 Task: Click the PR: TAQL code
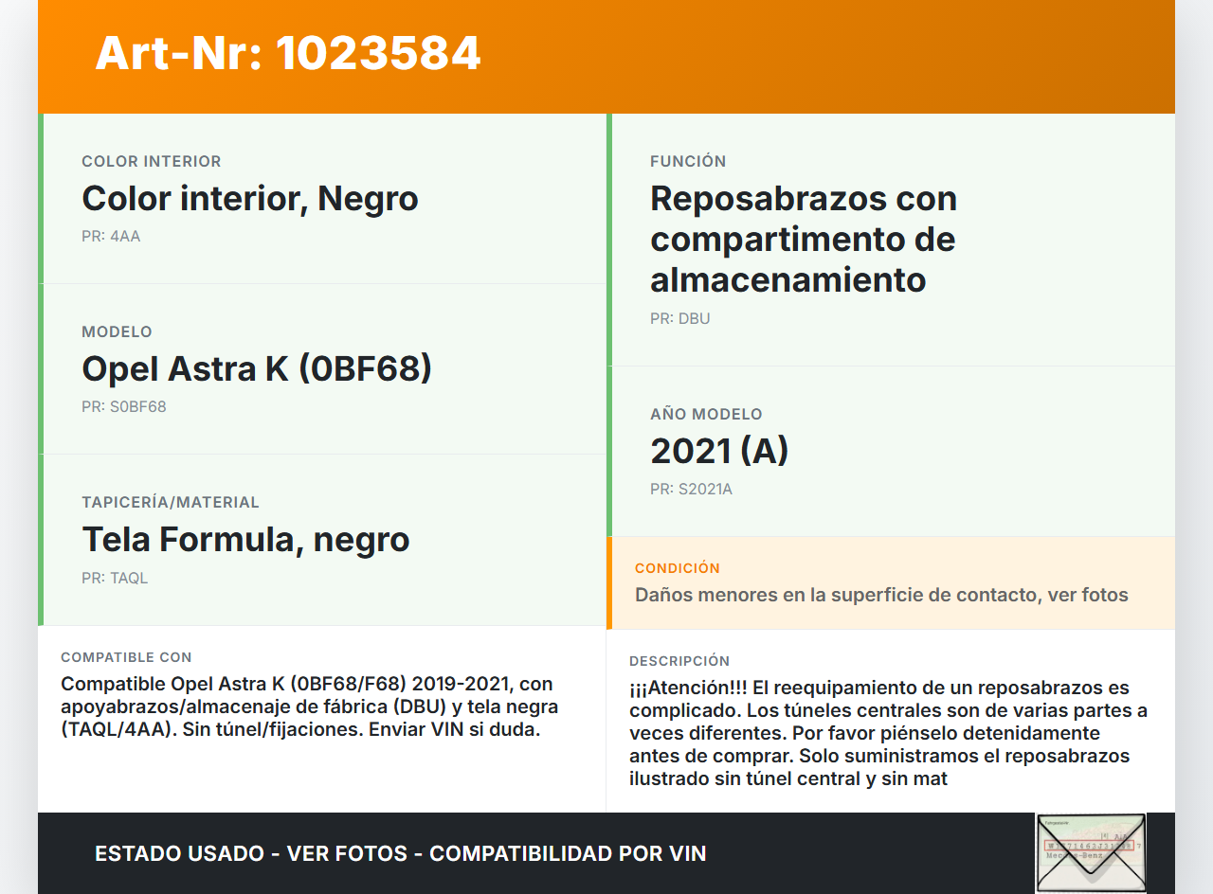coord(115,578)
